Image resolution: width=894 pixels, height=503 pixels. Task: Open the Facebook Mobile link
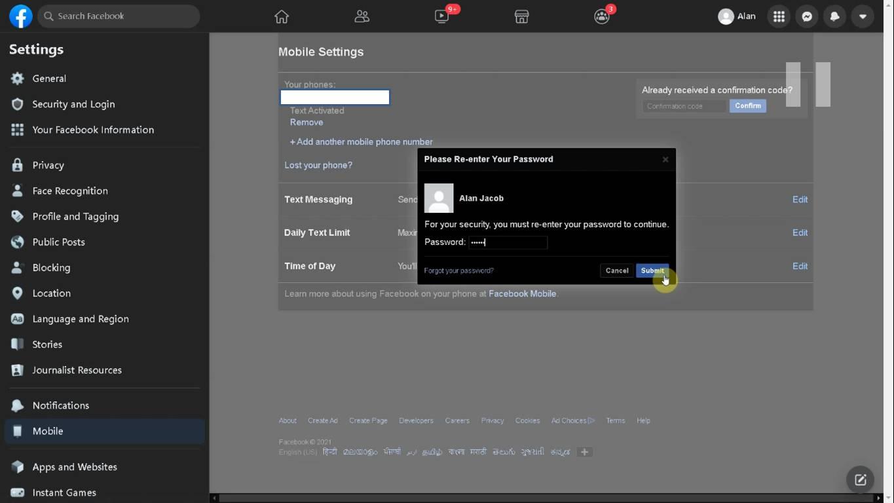click(x=523, y=293)
